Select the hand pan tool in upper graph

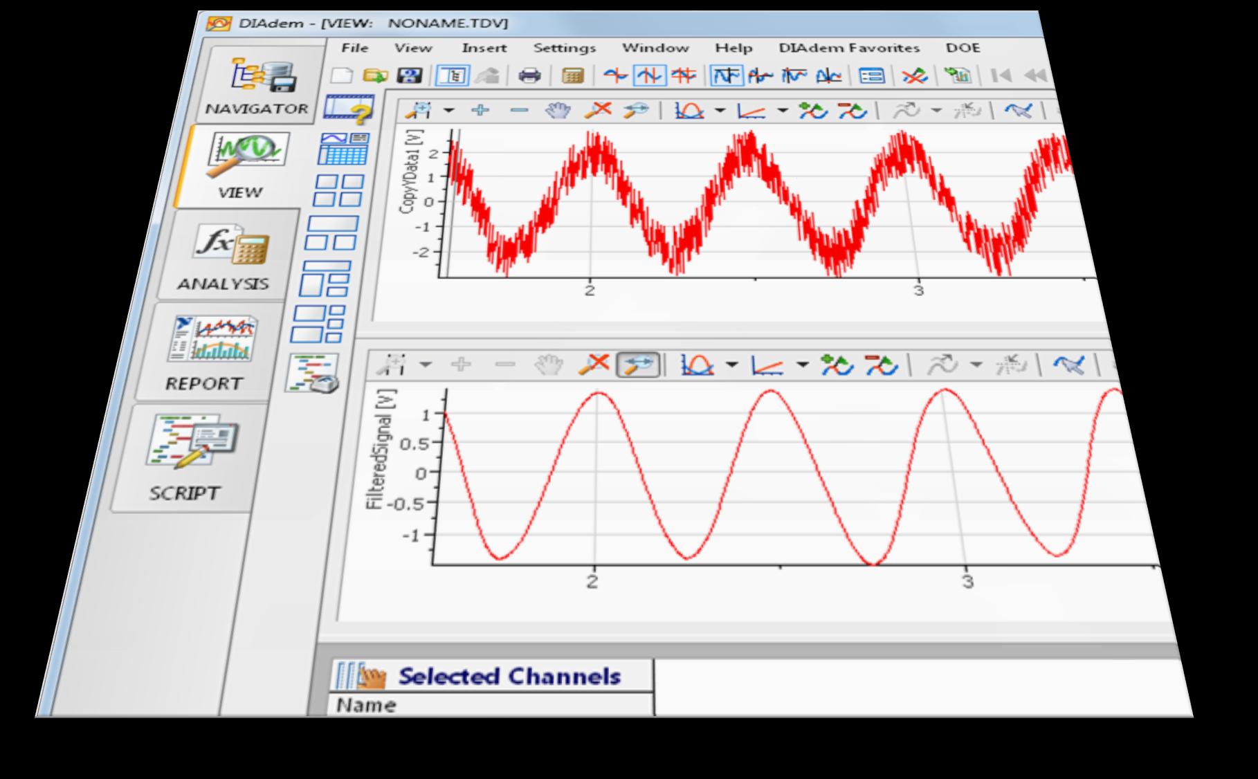click(x=558, y=110)
